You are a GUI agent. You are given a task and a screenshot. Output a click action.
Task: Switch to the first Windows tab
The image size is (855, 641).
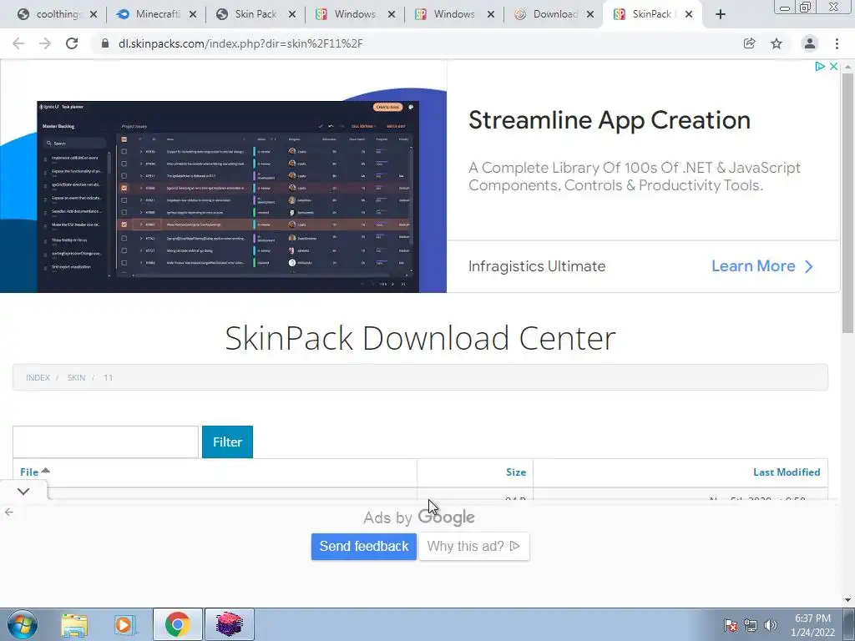[356, 14]
